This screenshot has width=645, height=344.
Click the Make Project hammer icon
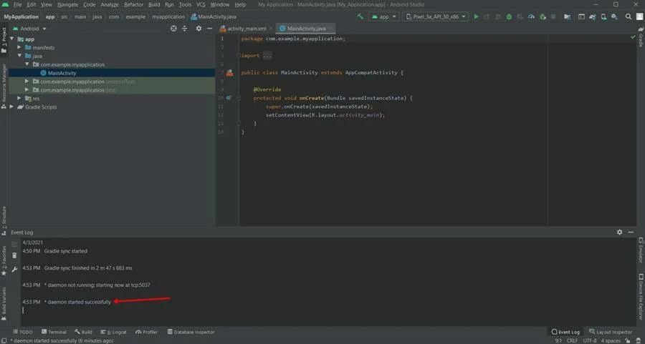[360, 16]
